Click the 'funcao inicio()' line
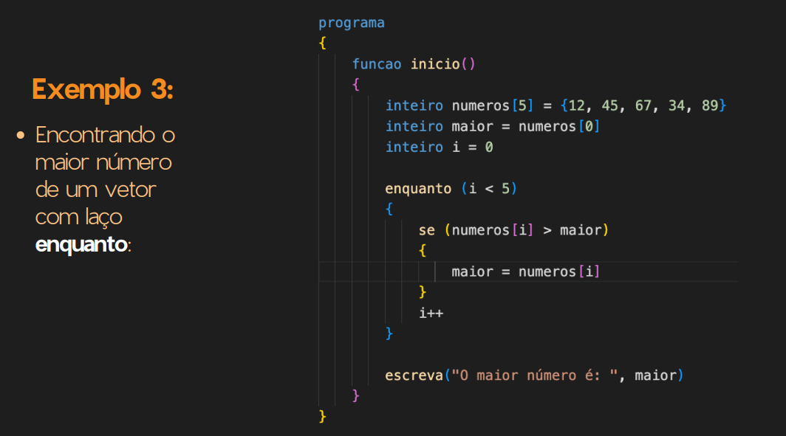This screenshot has height=436, width=786. click(x=414, y=64)
